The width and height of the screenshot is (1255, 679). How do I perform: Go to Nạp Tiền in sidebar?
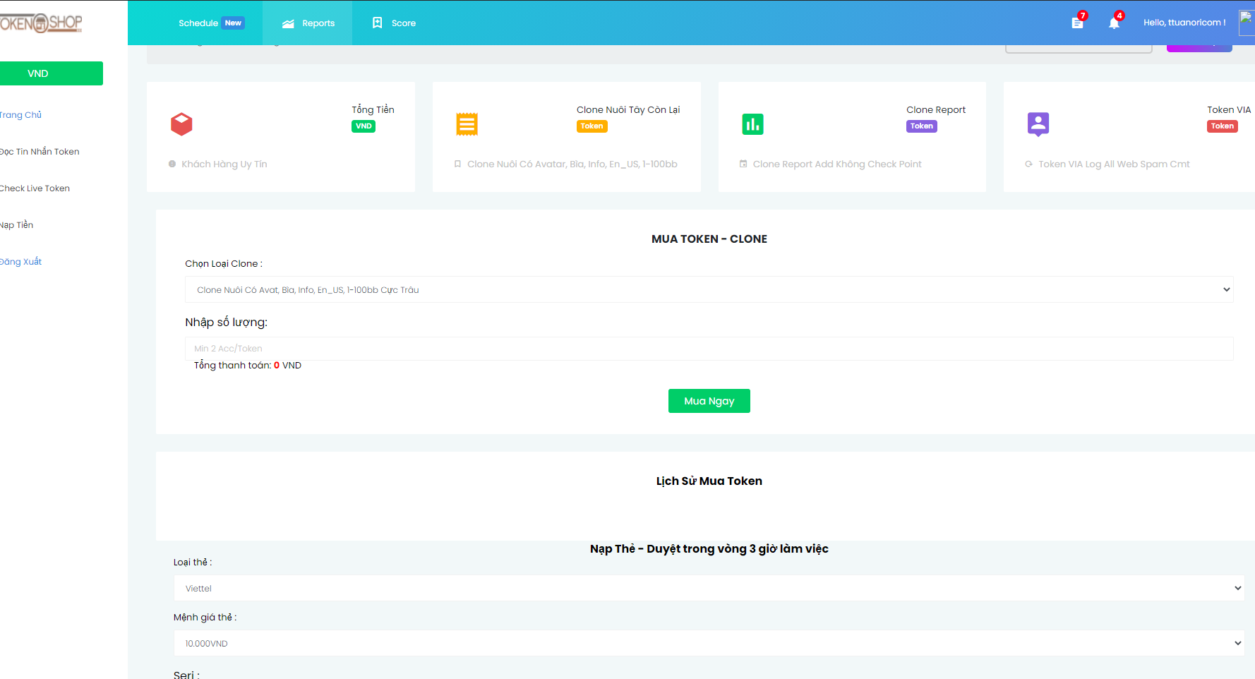coord(17,225)
